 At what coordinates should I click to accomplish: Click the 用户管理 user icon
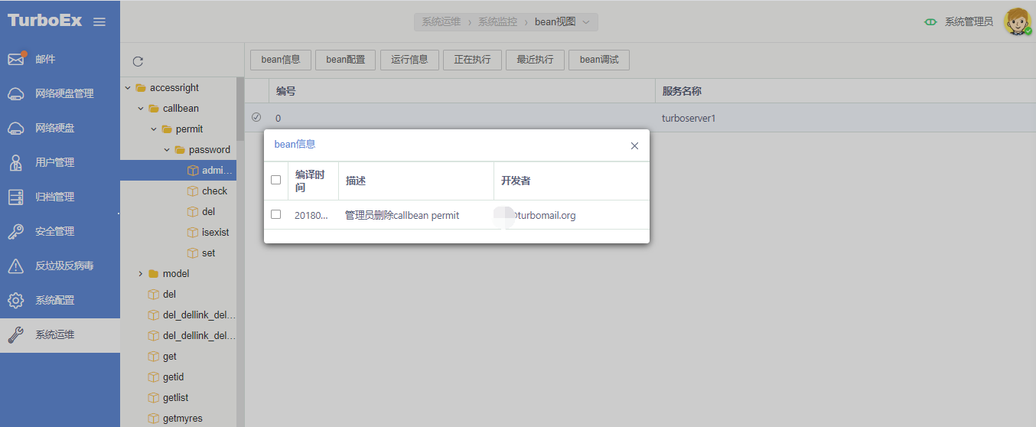pyautogui.click(x=16, y=162)
